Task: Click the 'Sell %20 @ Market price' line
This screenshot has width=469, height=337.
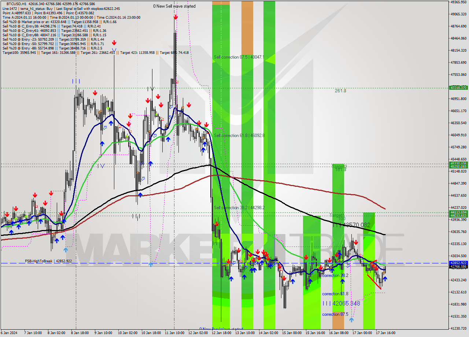Action: tap(59, 22)
